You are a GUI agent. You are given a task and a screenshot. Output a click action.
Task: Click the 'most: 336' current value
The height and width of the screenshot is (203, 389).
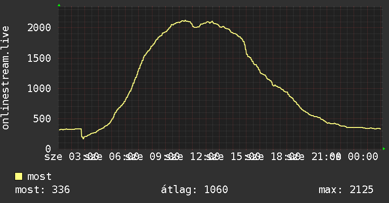click(42, 190)
